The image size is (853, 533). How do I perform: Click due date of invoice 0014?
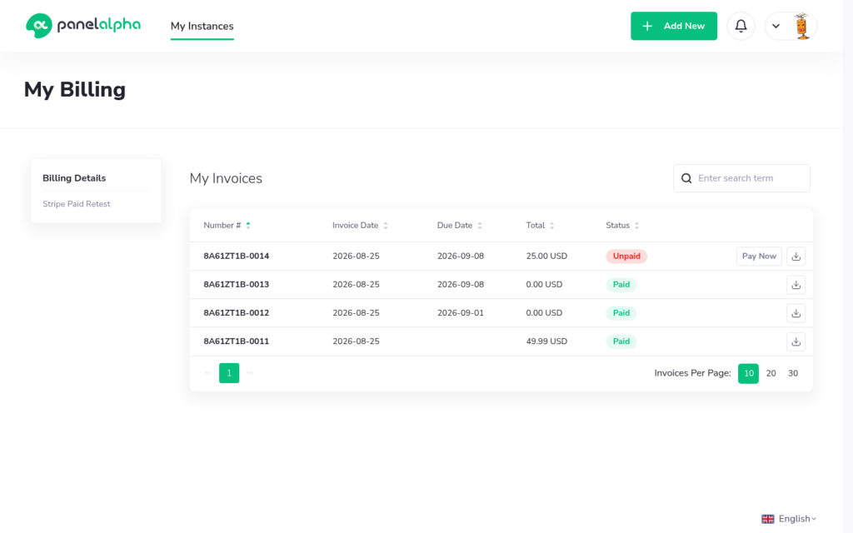coord(460,257)
